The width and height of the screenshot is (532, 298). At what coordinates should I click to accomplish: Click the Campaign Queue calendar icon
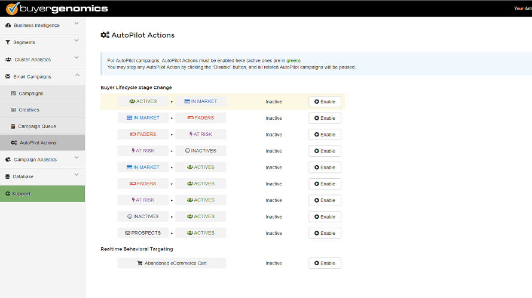coord(13,126)
